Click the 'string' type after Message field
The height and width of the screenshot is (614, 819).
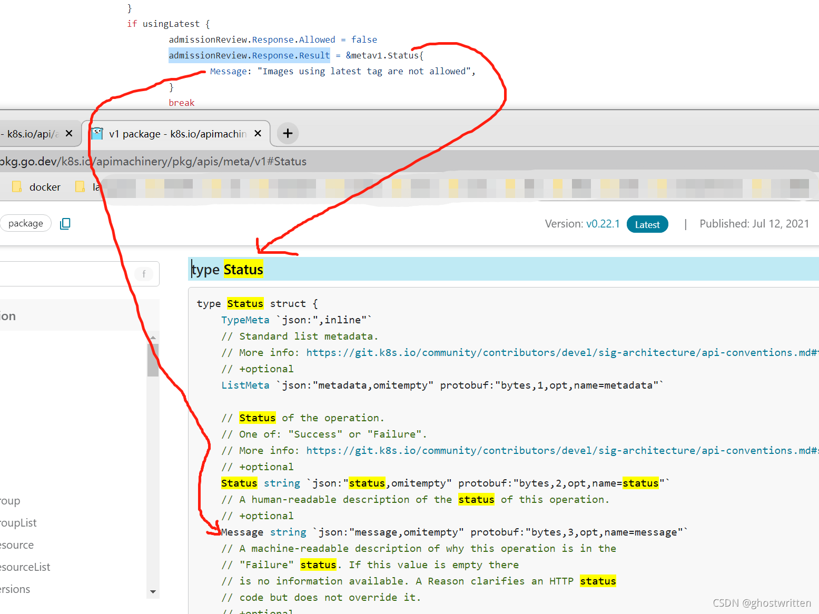pyautogui.click(x=288, y=532)
